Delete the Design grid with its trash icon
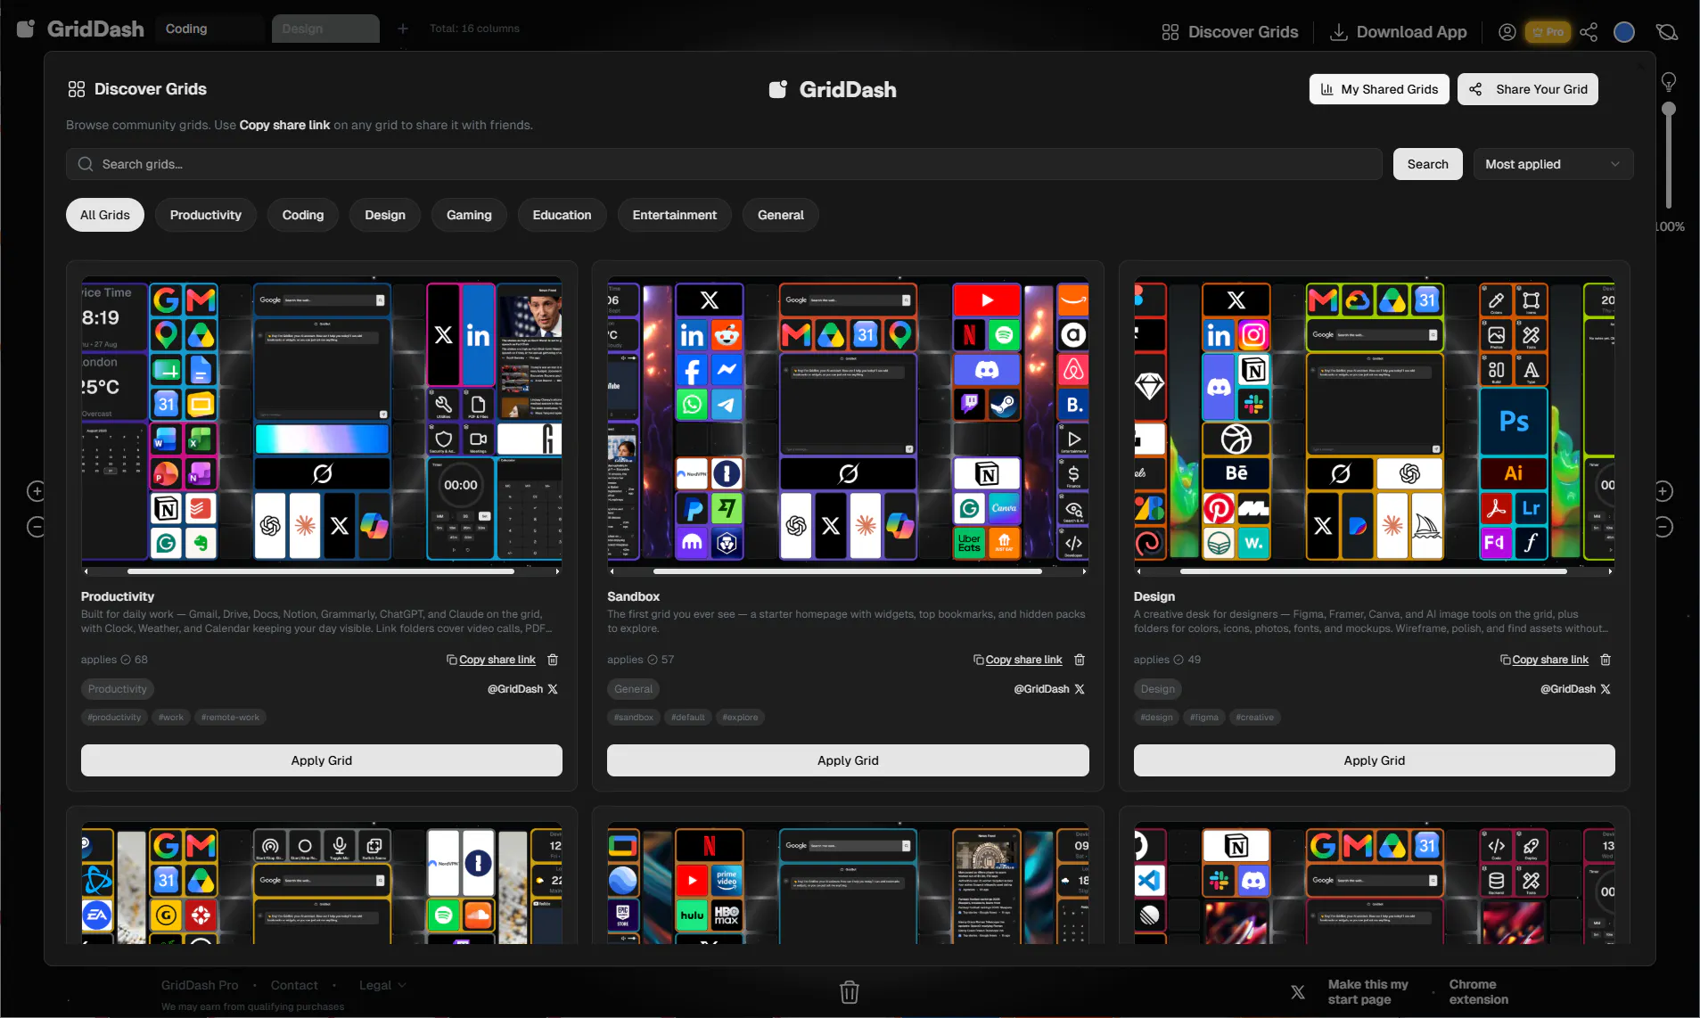The width and height of the screenshot is (1700, 1018). tap(1606, 660)
